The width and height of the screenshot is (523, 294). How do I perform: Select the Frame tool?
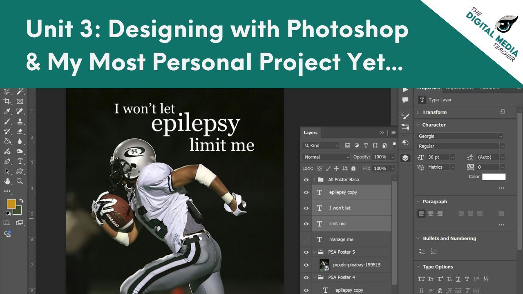click(x=20, y=101)
